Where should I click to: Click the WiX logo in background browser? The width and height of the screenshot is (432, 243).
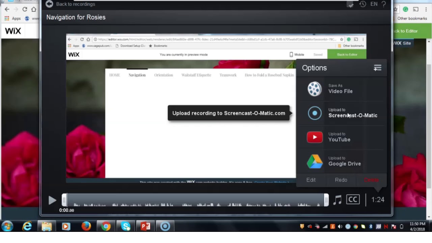[x=13, y=31]
